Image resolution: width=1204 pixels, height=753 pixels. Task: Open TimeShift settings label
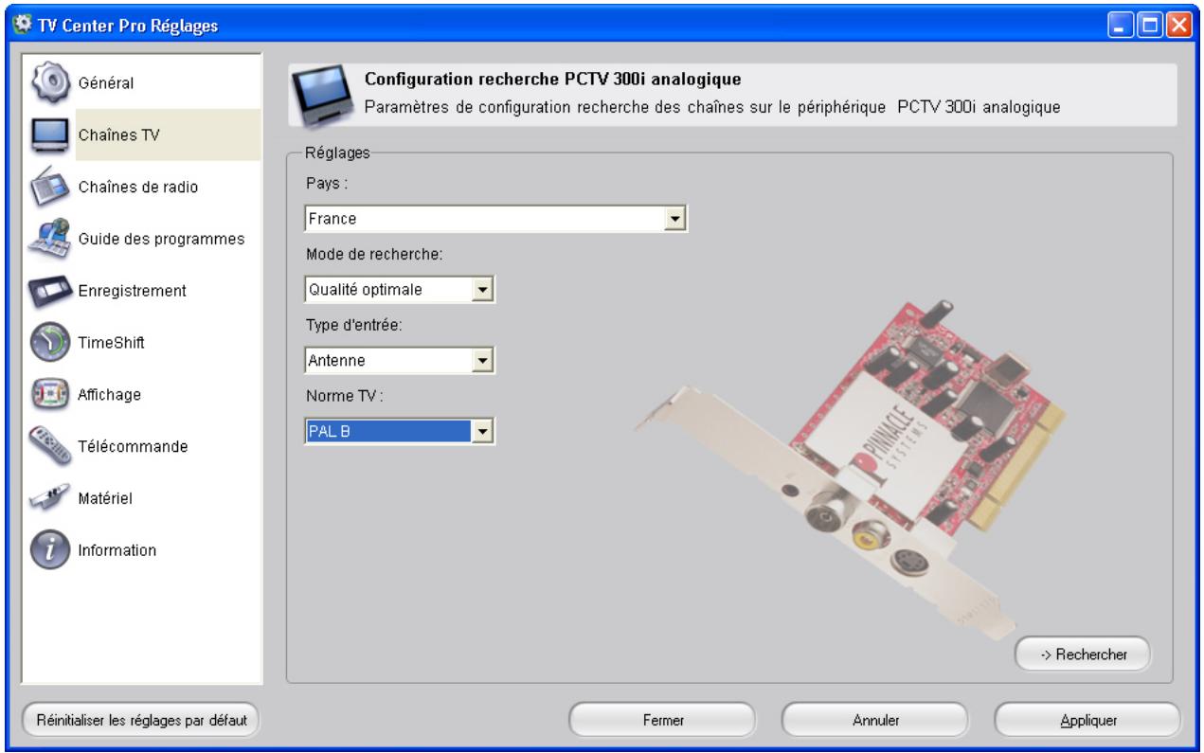coord(111,343)
